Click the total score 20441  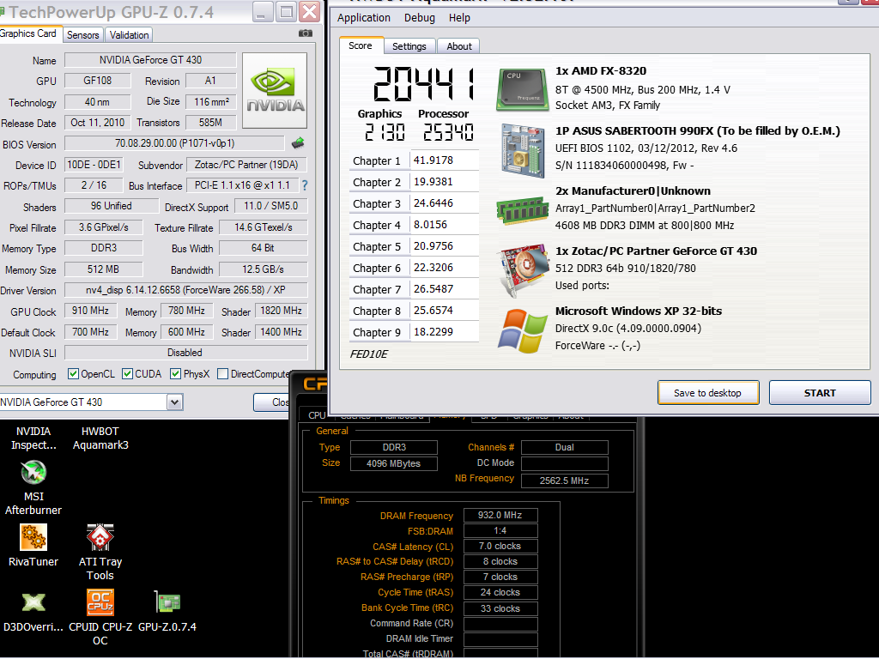click(424, 85)
